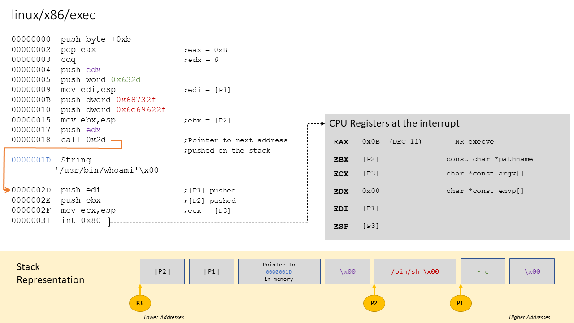Click the EAX register label

(x=341, y=142)
